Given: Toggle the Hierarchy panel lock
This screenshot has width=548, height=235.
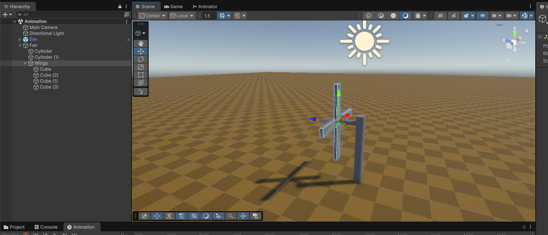Looking at the screenshot, I should coord(120,7).
